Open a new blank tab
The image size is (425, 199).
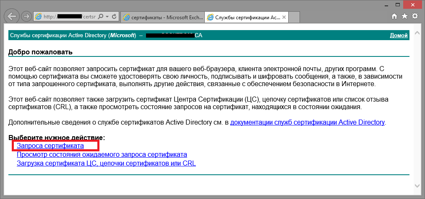295,18
